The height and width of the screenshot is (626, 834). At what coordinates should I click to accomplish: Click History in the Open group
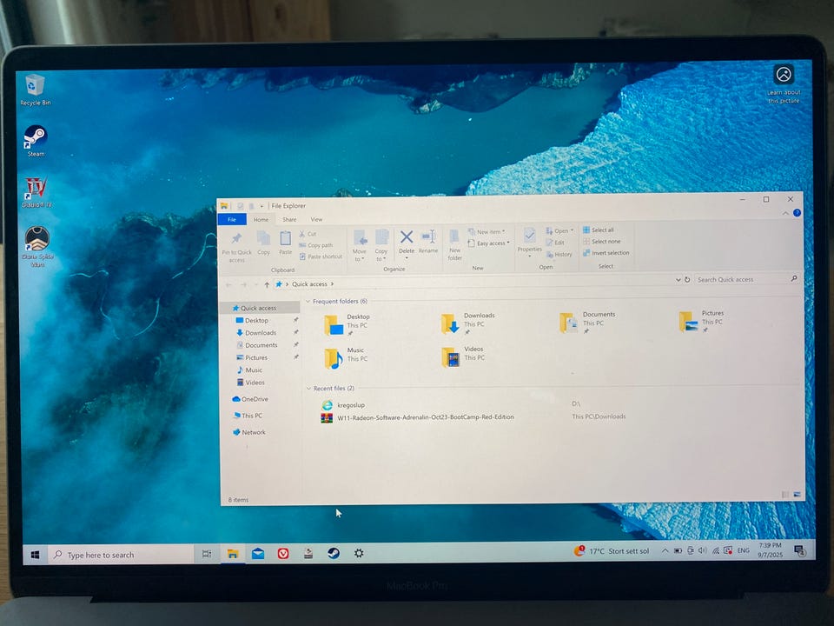coord(559,255)
